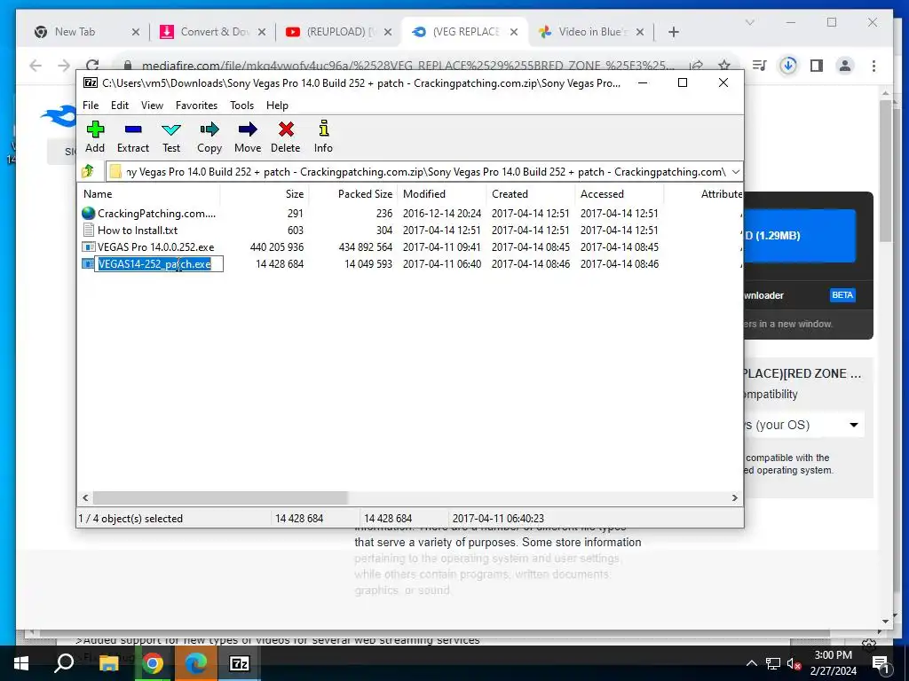Image resolution: width=909 pixels, height=681 pixels.
Task: Open Microsoft Edge from taskbar
Action: point(196,663)
